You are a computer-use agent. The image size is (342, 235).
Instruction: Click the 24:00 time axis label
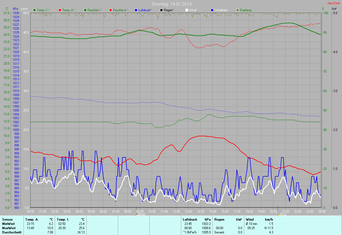[x=322, y=211]
